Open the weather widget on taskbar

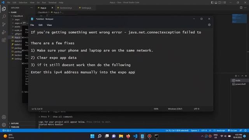9,136
